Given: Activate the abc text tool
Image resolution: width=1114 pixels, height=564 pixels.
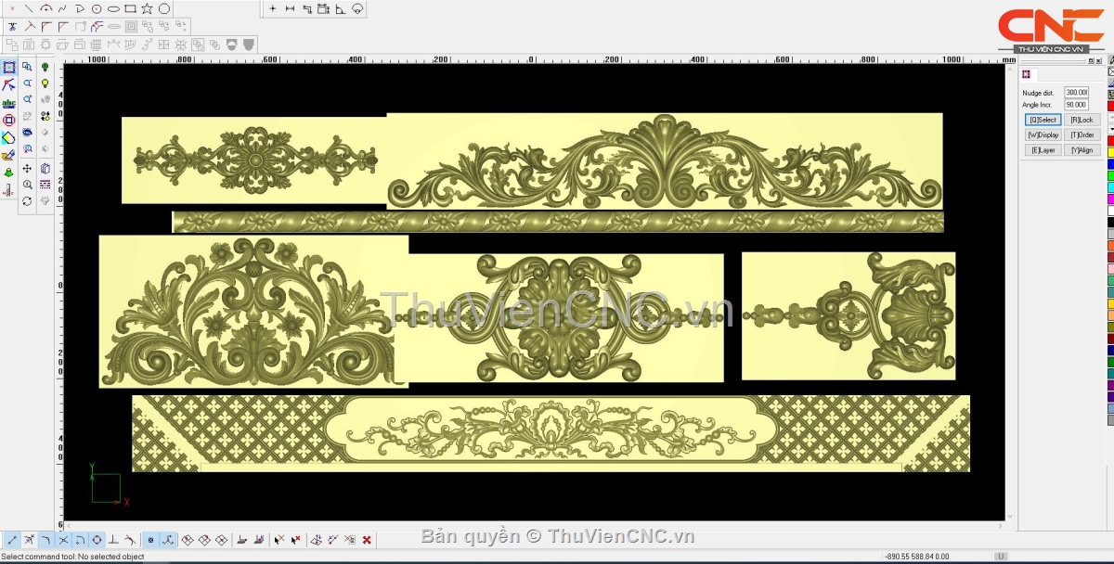Looking at the screenshot, I should coord(9,103).
